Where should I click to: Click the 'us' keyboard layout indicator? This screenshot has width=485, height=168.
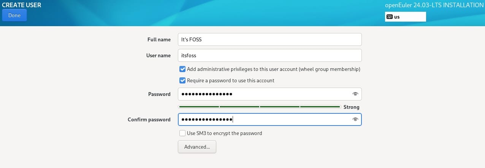click(397, 17)
